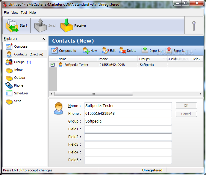Click the scroll left arrow

[51, 94]
